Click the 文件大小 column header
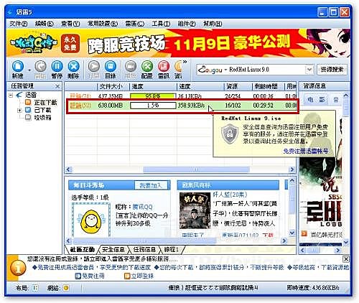359x303 pixels. tap(113, 86)
